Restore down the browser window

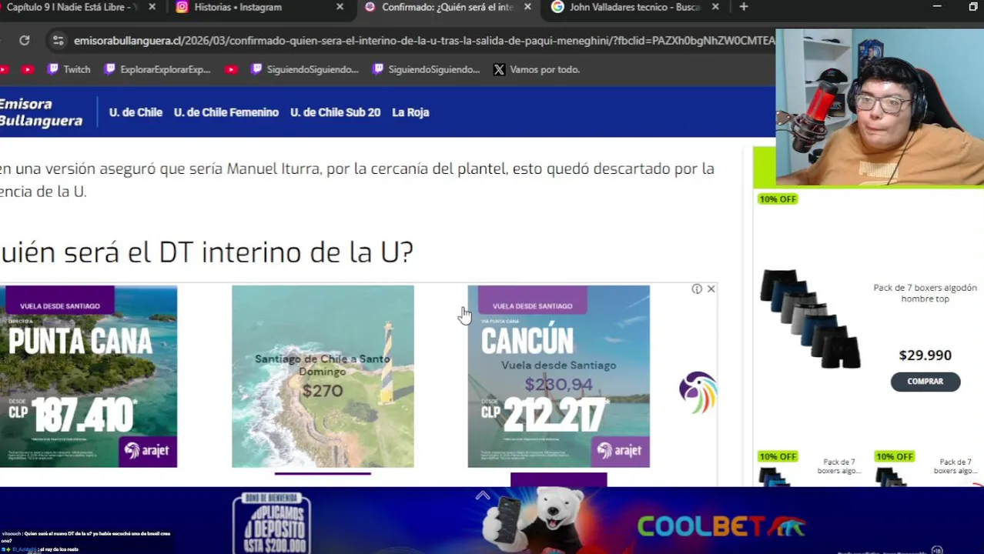click(973, 7)
